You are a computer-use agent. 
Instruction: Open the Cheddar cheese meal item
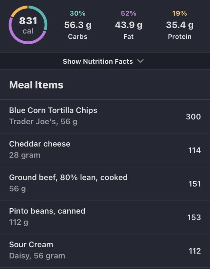coord(40,144)
